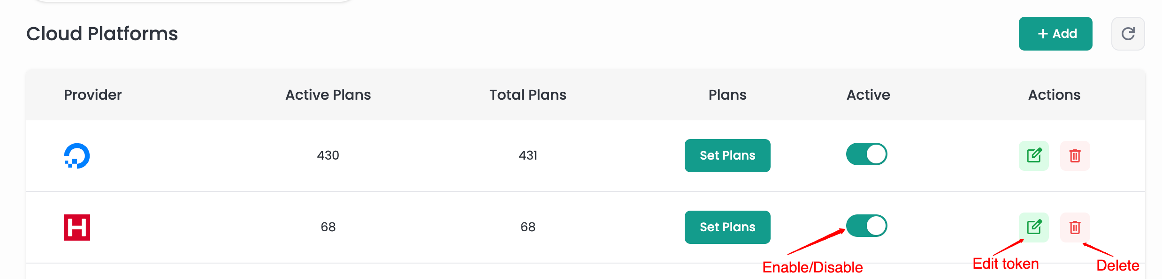Disable the DigitalOcean active toggle

tap(866, 154)
